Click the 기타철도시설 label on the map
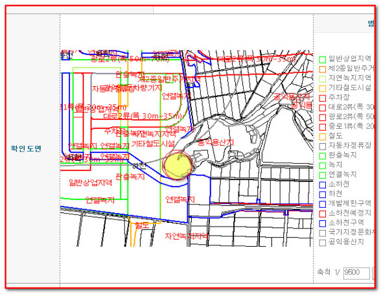Image resolution: width=381 pixels, height=294 pixels. click(153, 144)
